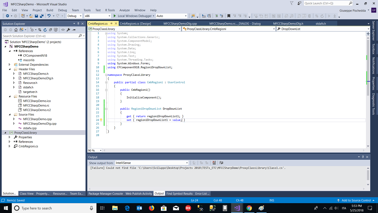
Task: Open Google Chrome from the taskbar
Action: pyautogui.click(x=249, y=208)
